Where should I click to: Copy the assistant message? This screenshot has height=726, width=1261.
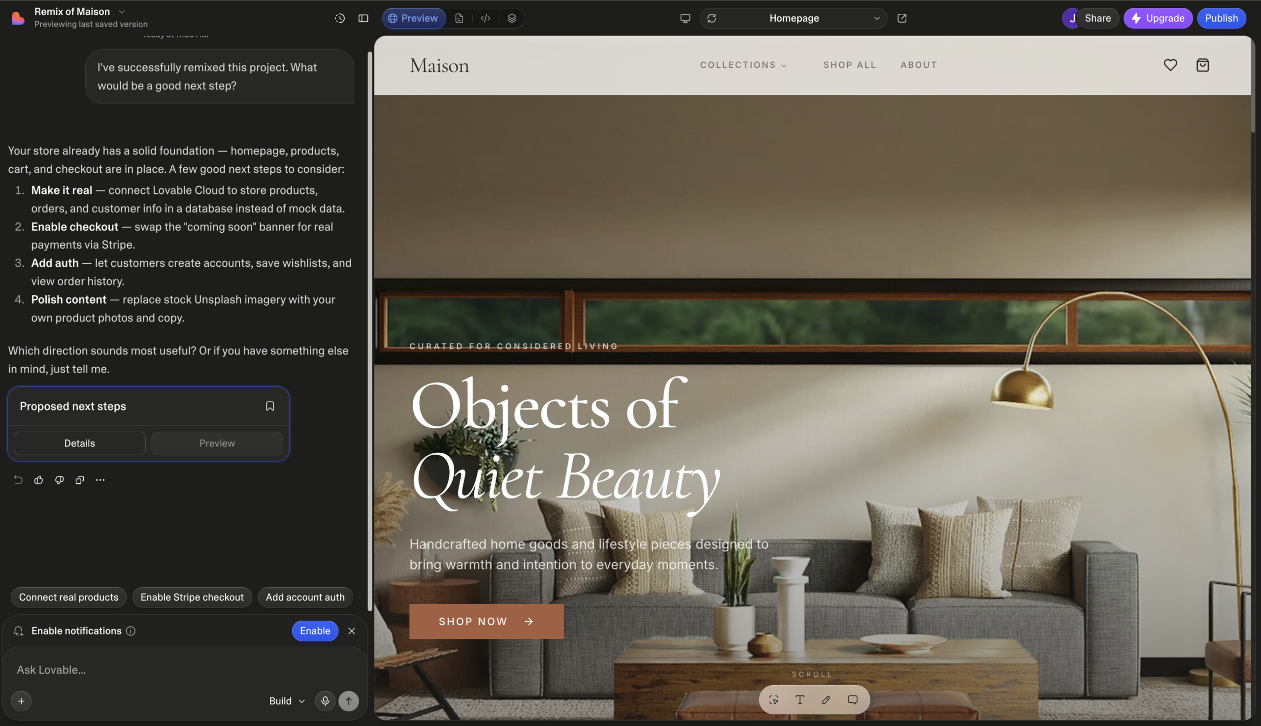79,480
